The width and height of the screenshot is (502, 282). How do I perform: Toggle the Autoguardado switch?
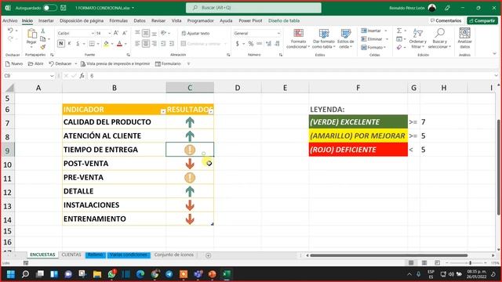[x=50, y=8]
